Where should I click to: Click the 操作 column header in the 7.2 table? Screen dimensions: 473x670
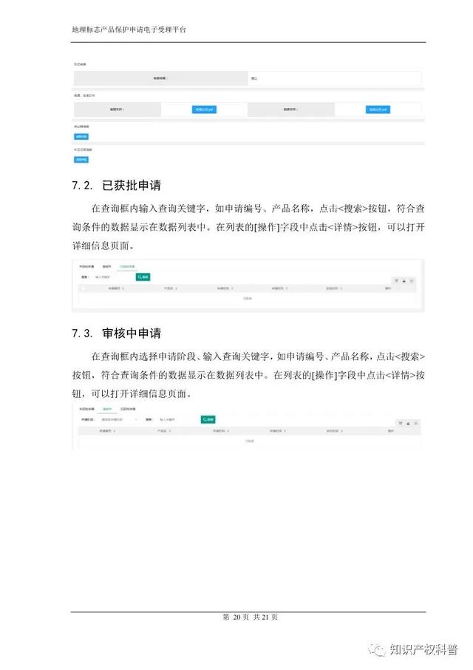coord(388,288)
